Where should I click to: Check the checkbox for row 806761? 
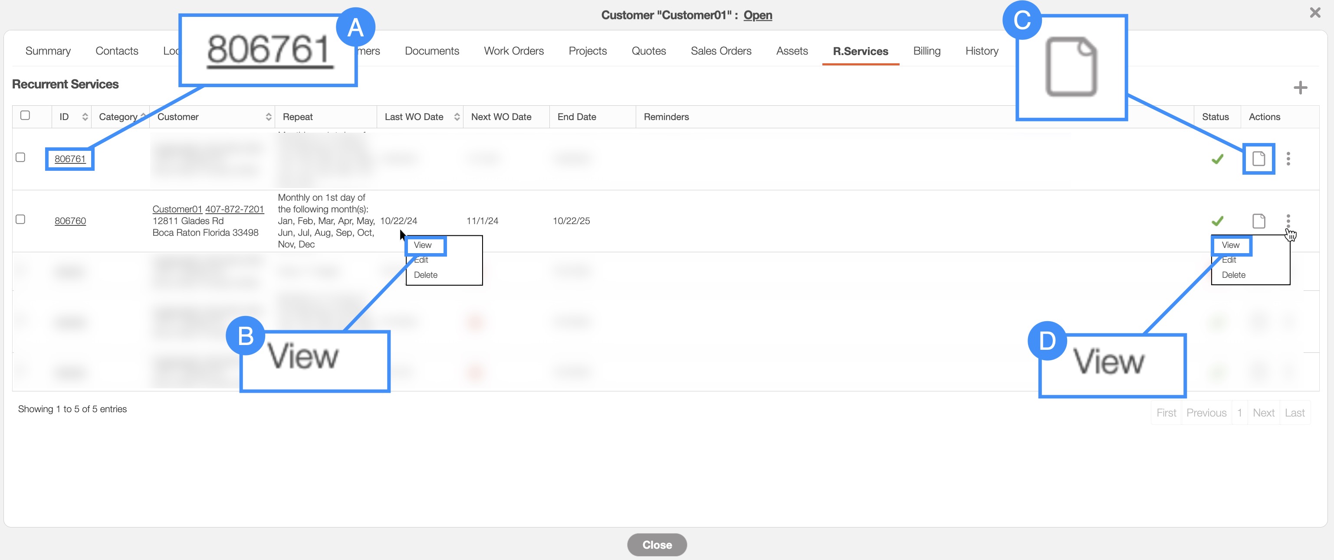point(21,157)
